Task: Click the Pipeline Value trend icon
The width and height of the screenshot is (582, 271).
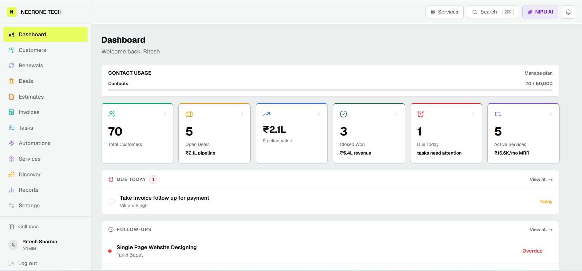Action: [266, 114]
